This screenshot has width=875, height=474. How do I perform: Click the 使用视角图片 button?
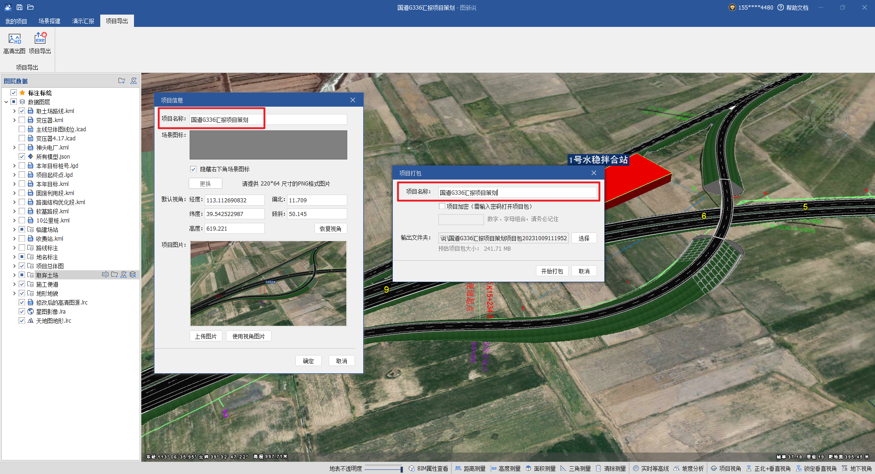248,336
